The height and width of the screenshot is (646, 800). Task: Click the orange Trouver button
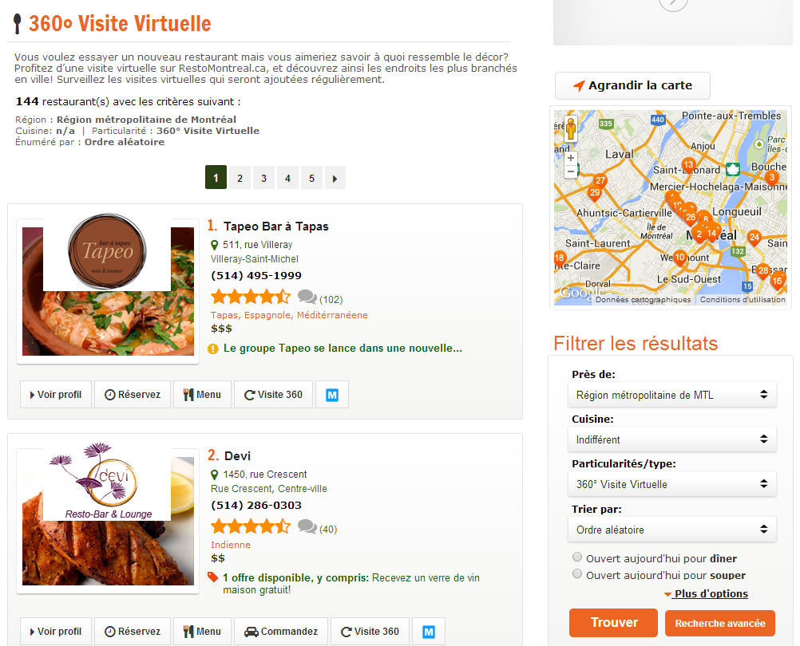613,623
